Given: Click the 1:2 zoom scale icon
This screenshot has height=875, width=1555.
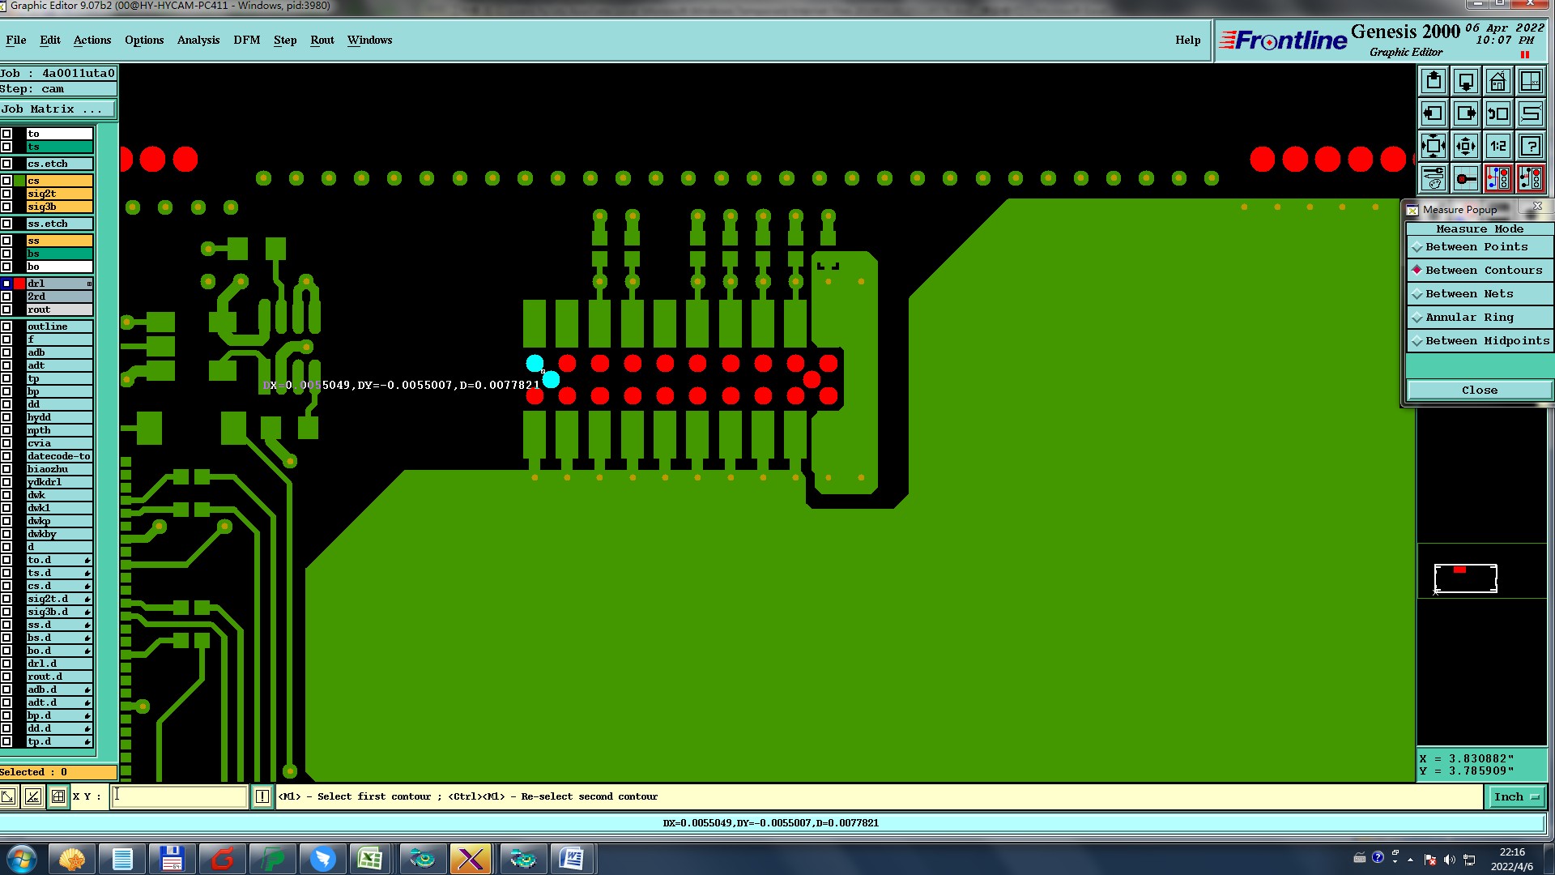Looking at the screenshot, I should tap(1497, 146).
